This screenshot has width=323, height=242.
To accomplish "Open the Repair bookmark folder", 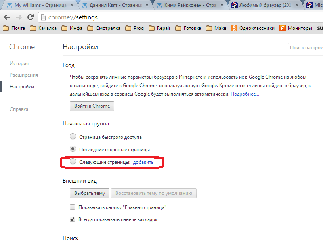I will coord(159,28).
